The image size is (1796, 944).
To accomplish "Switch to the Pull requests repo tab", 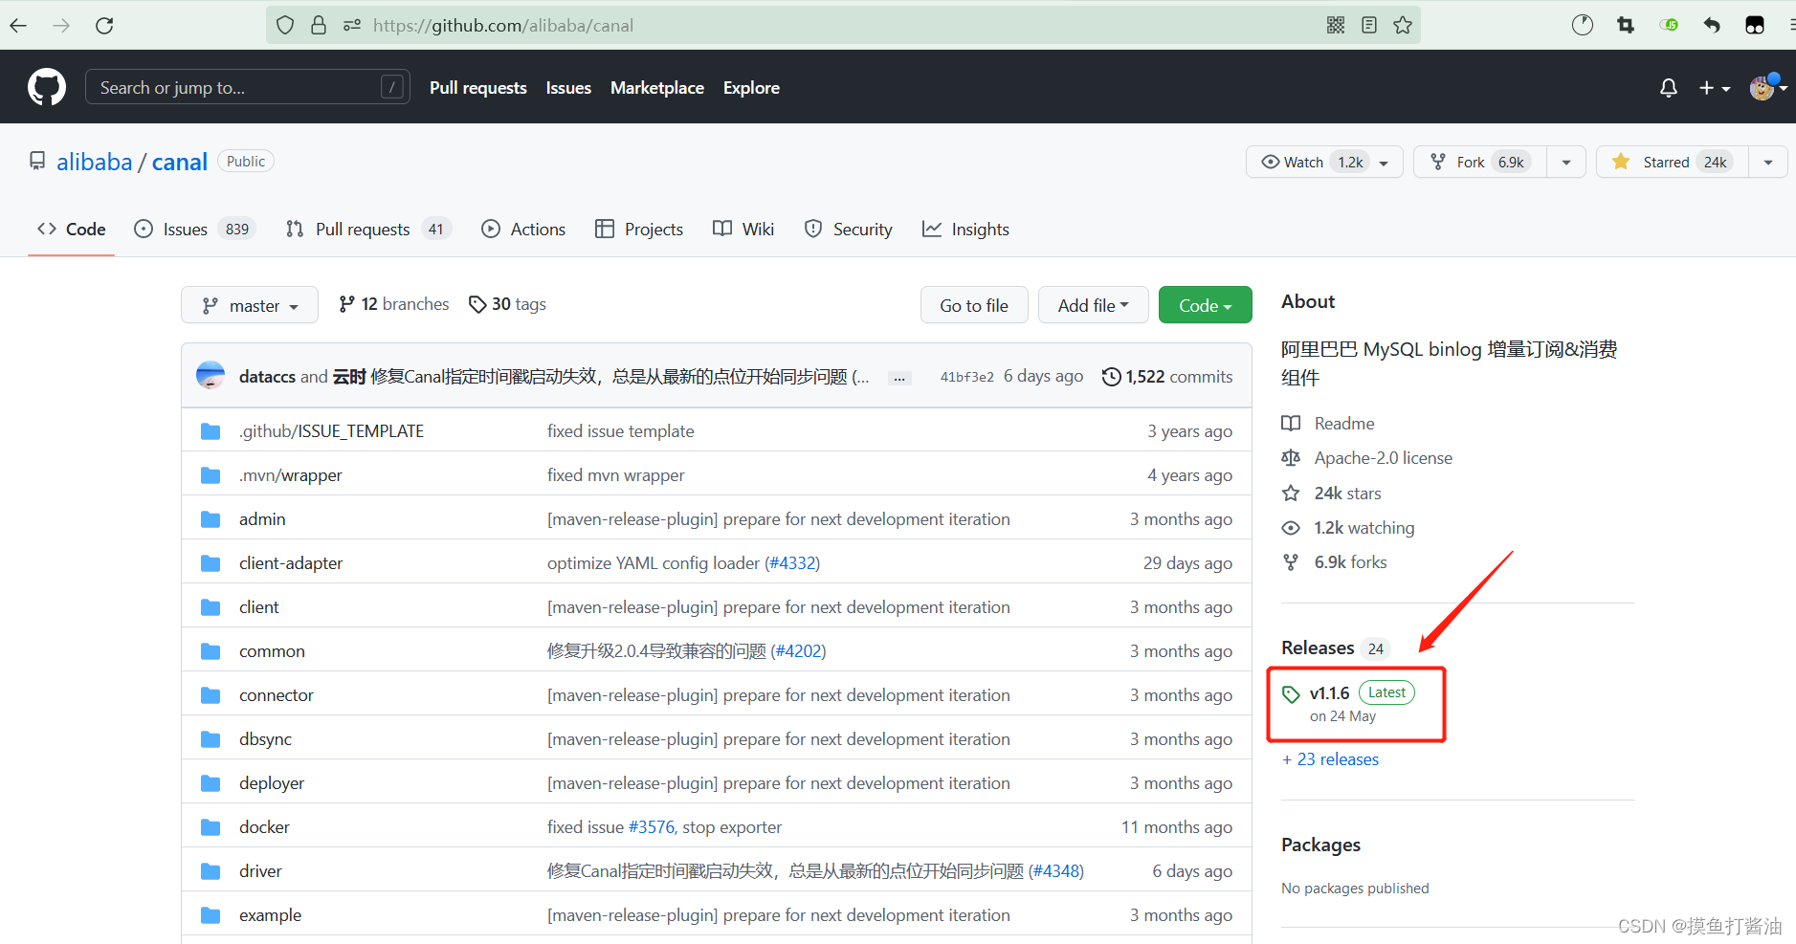I will (x=367, y=230).
